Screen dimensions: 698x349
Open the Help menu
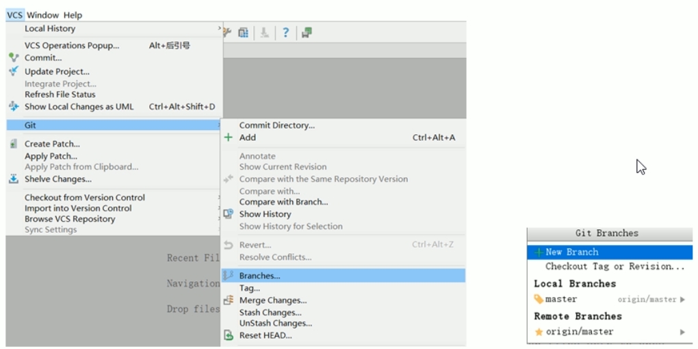(73, 15)
